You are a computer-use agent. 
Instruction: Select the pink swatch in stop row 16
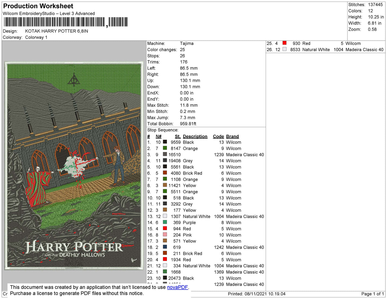point(165,234)
